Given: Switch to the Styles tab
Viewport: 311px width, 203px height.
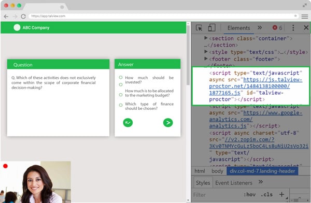Looking at the screenshot, I should (203, 183).
